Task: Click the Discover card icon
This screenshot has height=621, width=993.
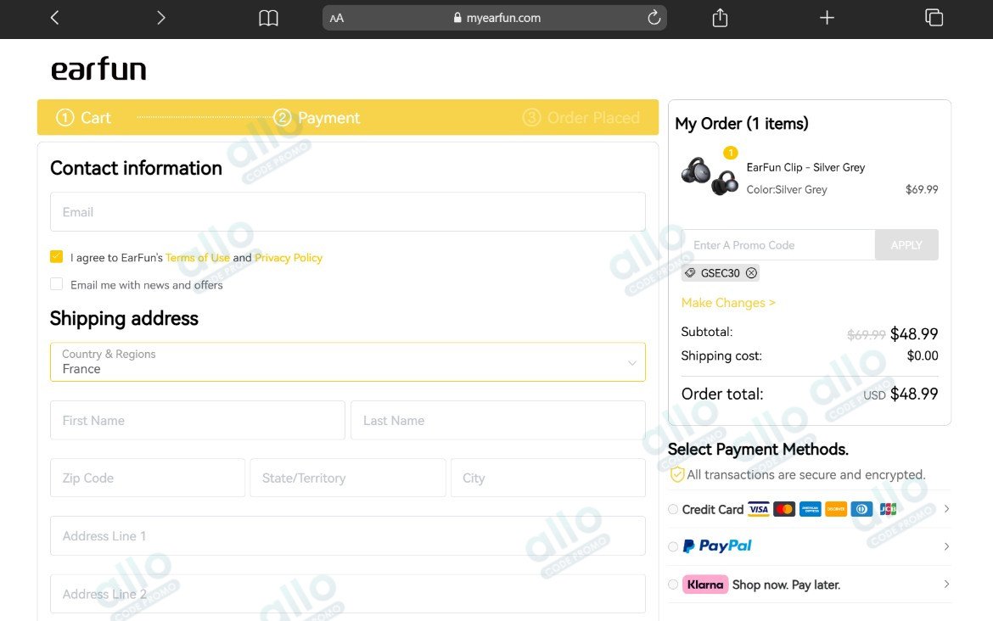Action: click(x=836, y=509)
